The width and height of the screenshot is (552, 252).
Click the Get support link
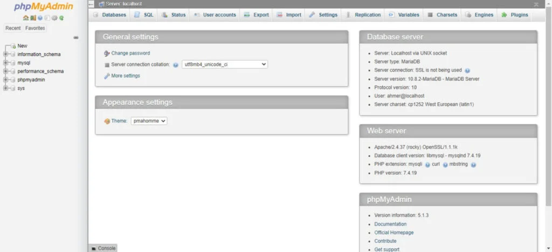point(387,249)
